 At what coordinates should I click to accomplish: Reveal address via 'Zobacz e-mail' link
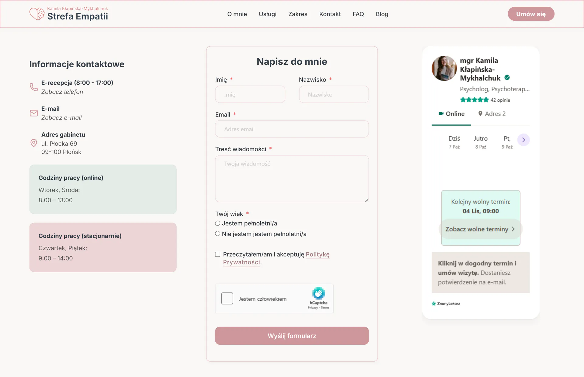pos(61,118)
